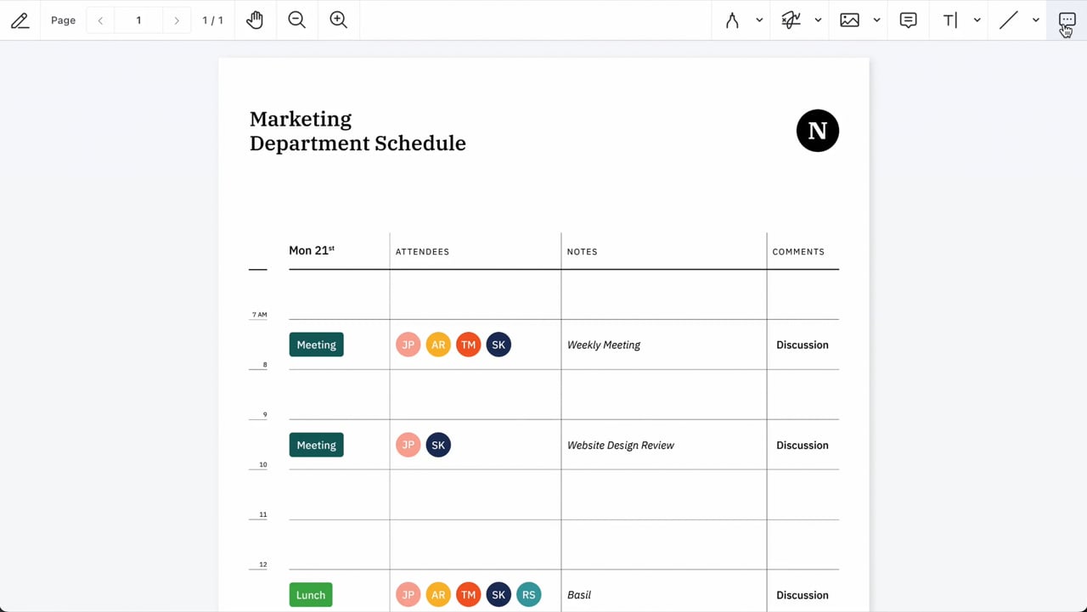Open the text tool dropdown arrow
This screenshot has height=612, width=1087.
point(977,20)
